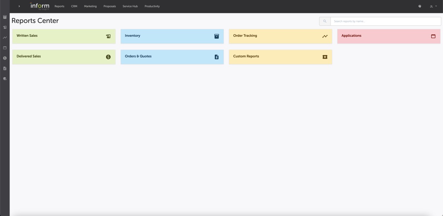Open the help question mark icon

(x=420, y=6)
